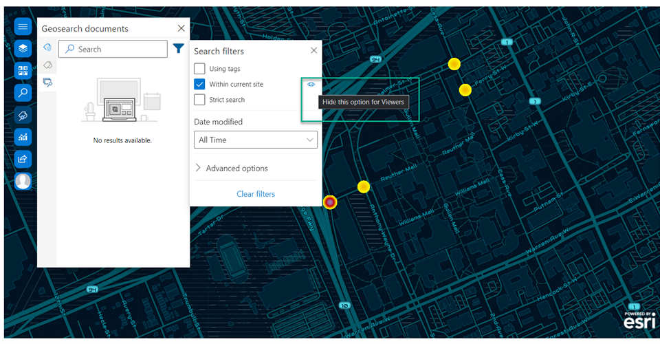The width and height of the screenshot is (660, 344).
Task: Click the Clear filters link
Action: [256, 194]
